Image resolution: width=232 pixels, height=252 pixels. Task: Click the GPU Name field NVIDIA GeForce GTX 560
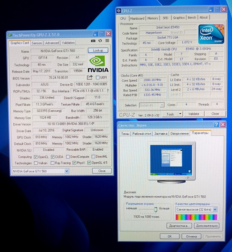[58, 51]
